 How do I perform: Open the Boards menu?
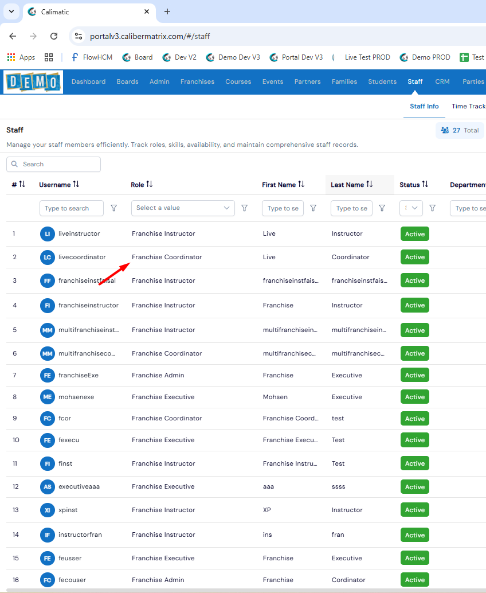[x=127, y=81]
